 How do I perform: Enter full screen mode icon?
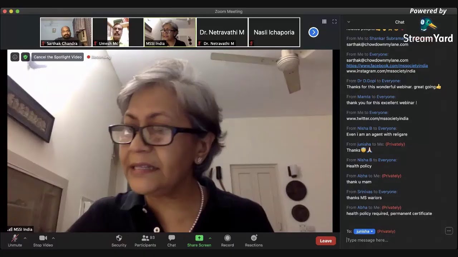pyautogui.click(x=334, y=22)
